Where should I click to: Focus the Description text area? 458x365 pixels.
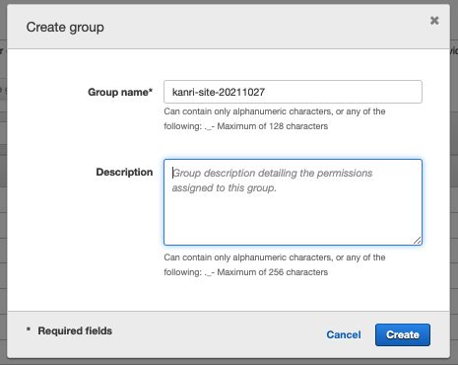293,202
